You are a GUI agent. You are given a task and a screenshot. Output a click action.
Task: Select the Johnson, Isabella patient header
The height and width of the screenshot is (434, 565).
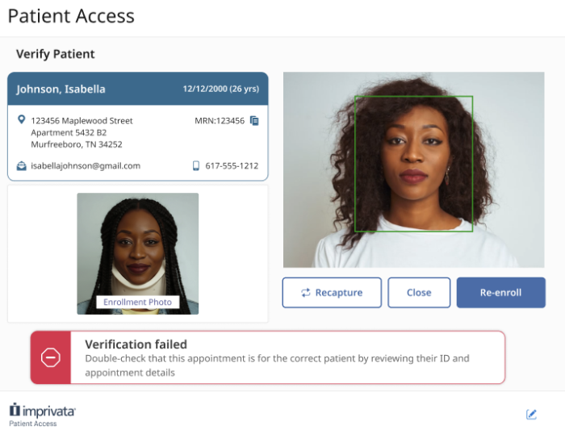pyautogui.click(x=137, y=89)
